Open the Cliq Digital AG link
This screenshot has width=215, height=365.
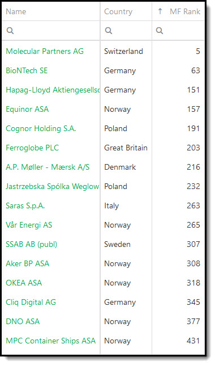click(31, 302)
